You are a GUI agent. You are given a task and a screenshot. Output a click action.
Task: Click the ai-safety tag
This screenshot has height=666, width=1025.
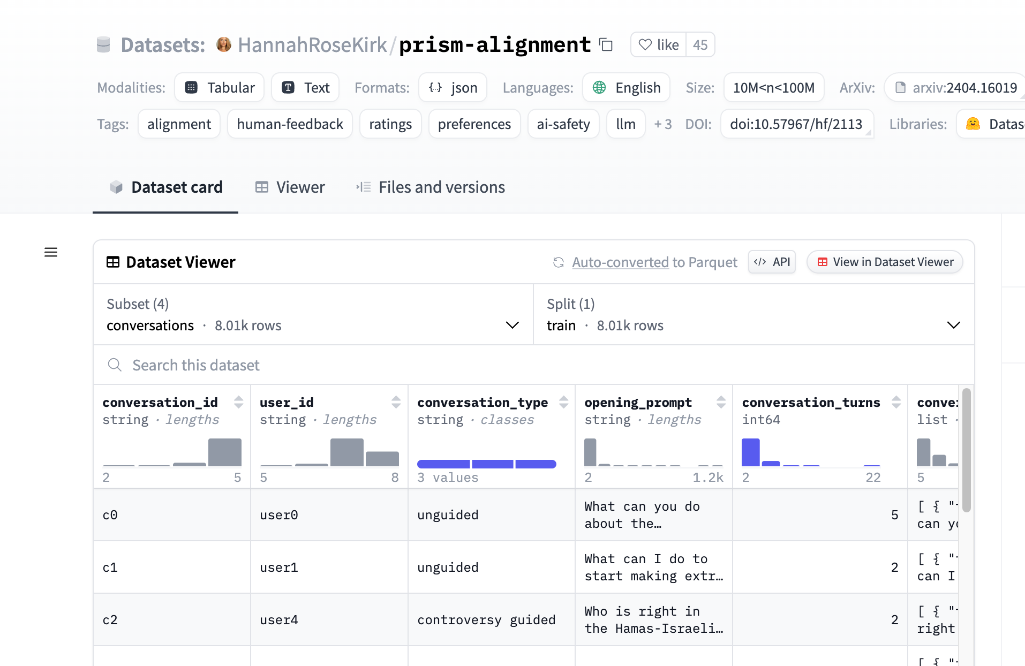[563, 124]
